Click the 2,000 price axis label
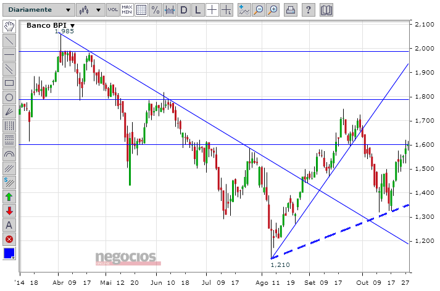Viewport: 440px width, 291px height. [x=425, y=49]
